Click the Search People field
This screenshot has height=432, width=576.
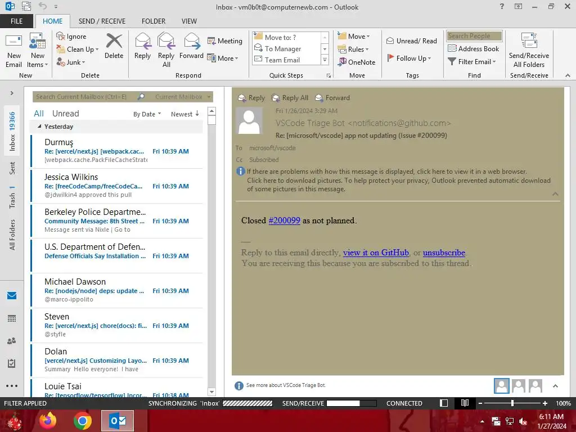point(474,35)
